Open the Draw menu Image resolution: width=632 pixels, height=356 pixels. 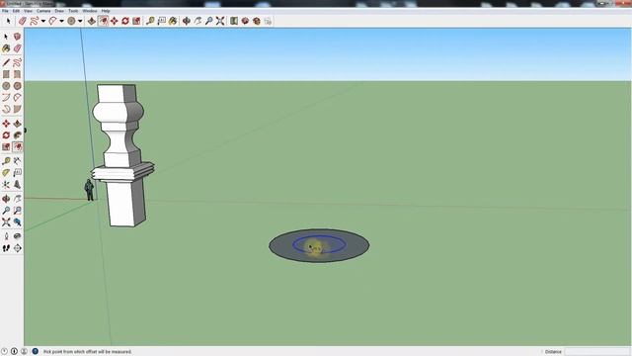pos(59,11)
